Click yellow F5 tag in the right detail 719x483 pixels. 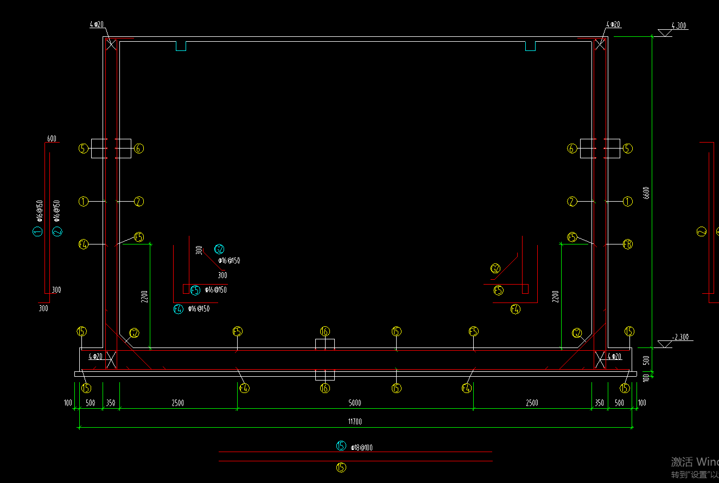tap(499, 291)
